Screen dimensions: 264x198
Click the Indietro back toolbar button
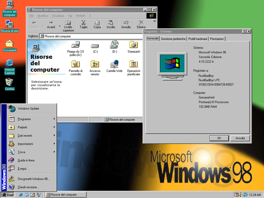34,24
